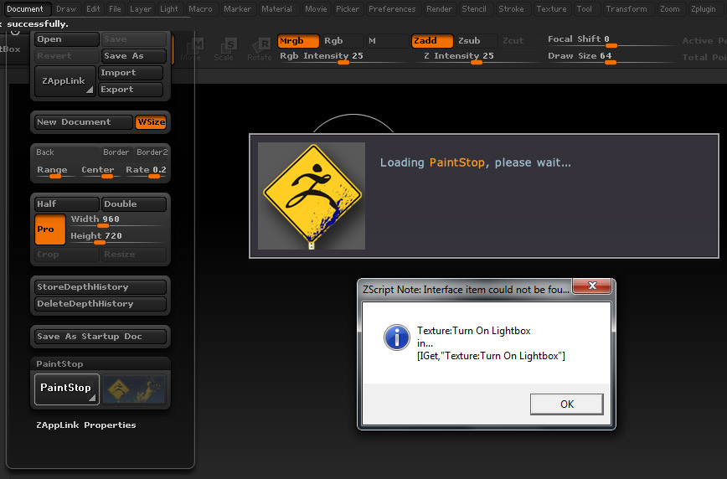
Task: Adjust the Focal Shift slider
Action: pyautogui.click(x=611, y=40)
